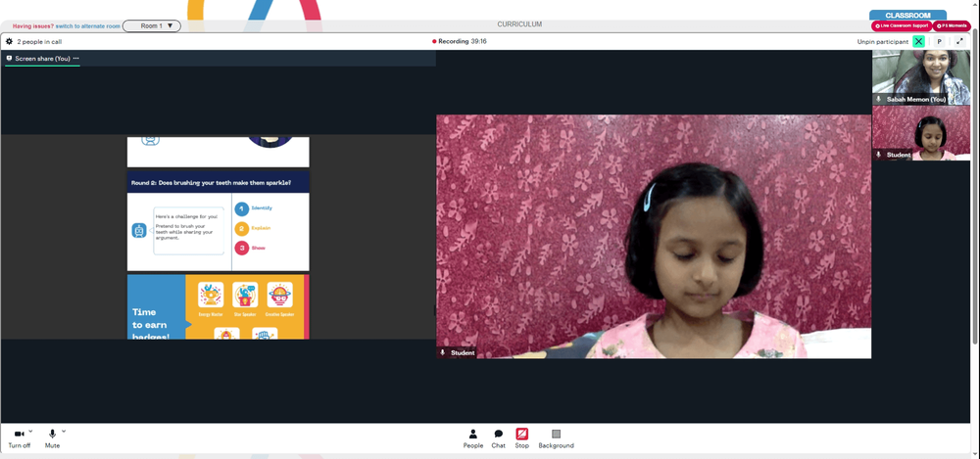The image size is (980, 459).
Task: Click the pinned Student main video
Action: pos(654,236)
